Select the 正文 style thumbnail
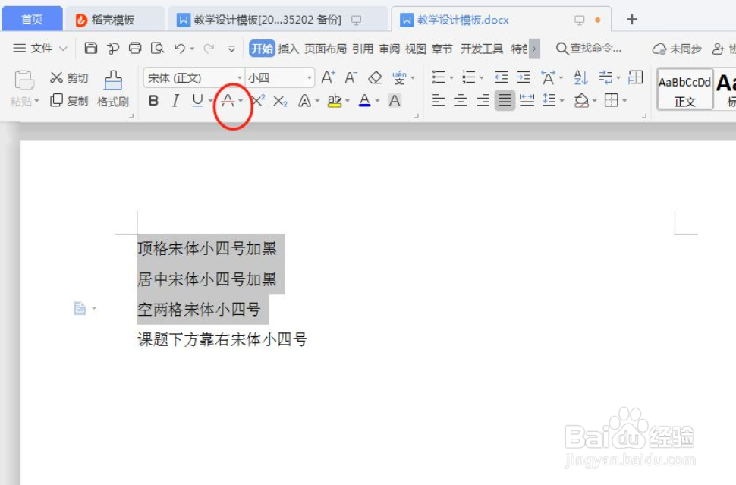 tap(684, 89)
